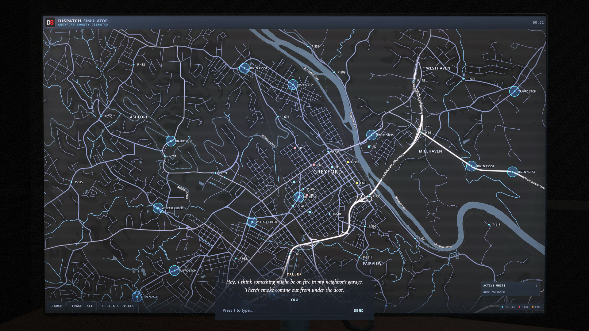The image size is (589, 331).
Task: Click the ASHFORD area label
Action: [139, 117]
